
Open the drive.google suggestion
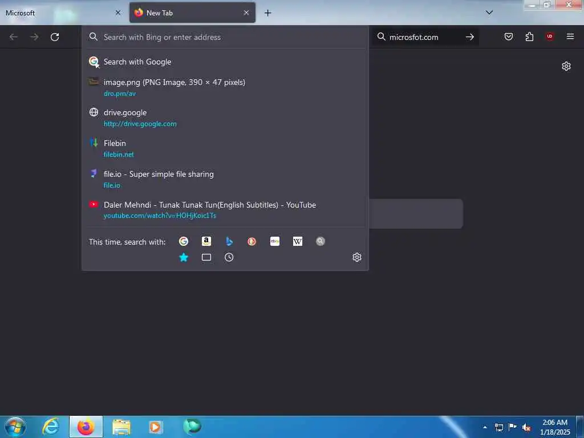(225, 118)
